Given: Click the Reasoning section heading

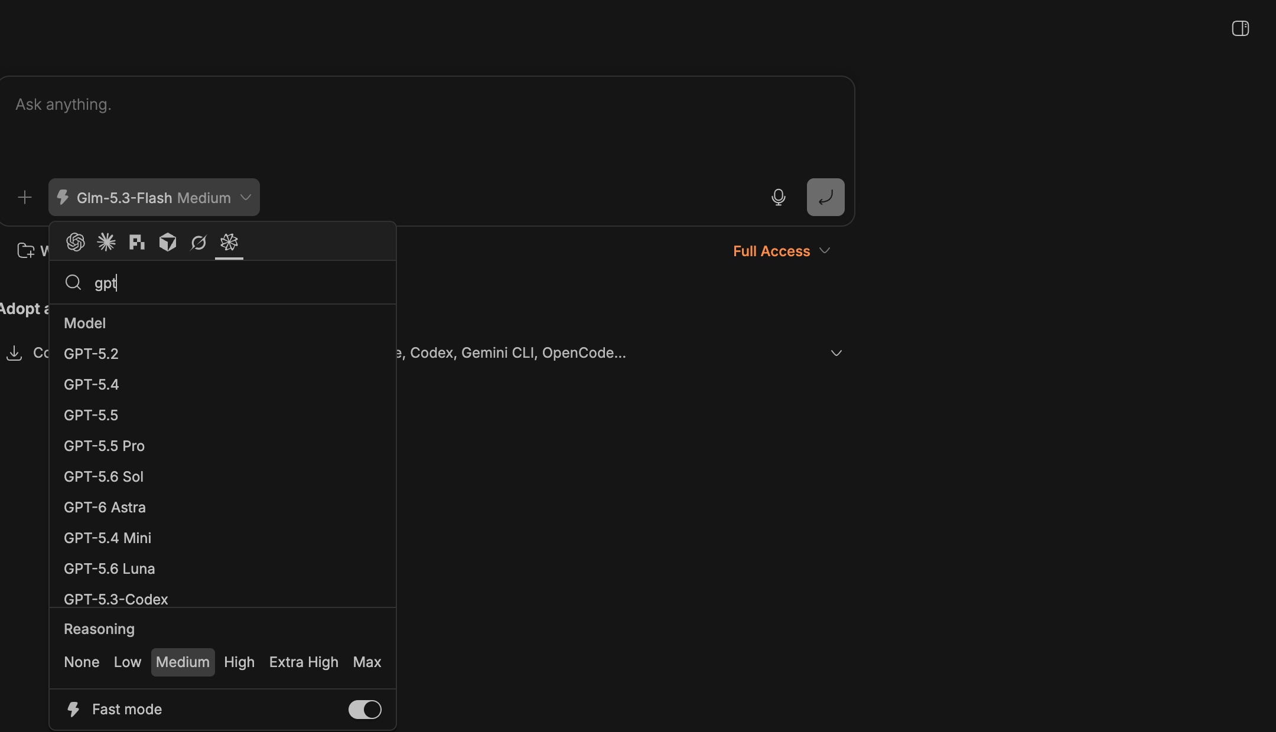Looking at the screenshot, I should point(99,629).
